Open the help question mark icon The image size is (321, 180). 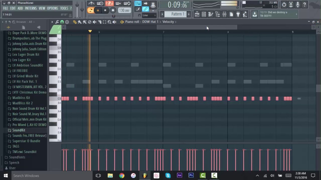click(304, 4)
